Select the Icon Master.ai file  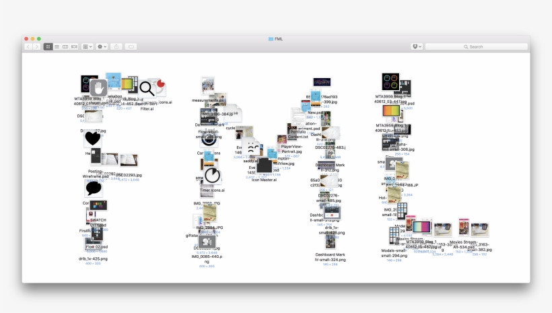pyautogui.click(x=264, y=167)
